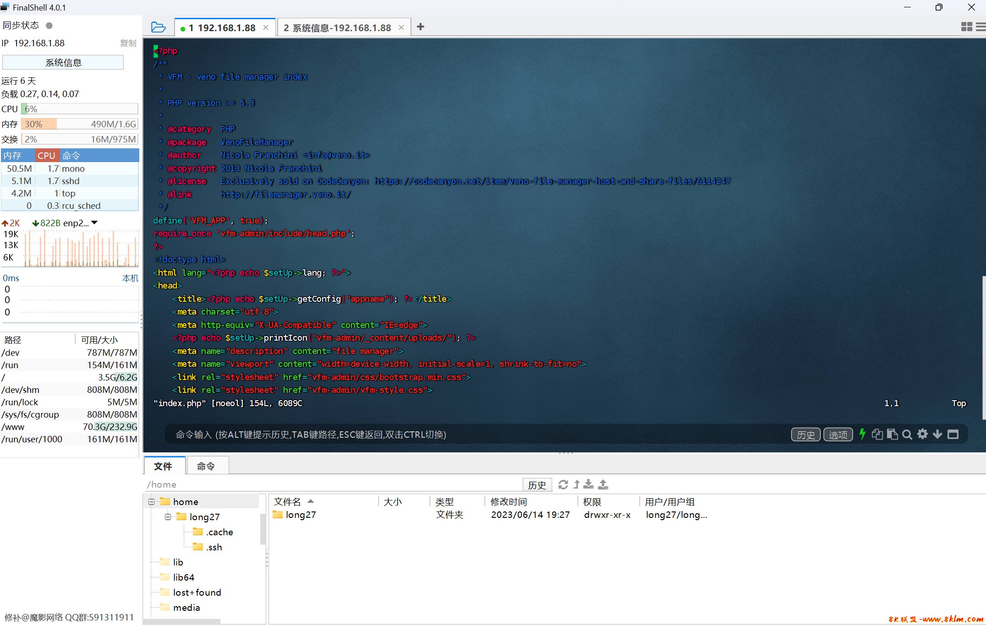Switch to grid layout view icon
Screen dimensions: 986x625
(x=966, y=27)
